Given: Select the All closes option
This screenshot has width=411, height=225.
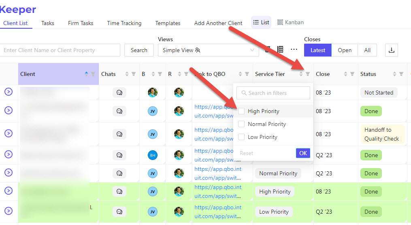Looking at the screenshot, I should click(367, 50).
